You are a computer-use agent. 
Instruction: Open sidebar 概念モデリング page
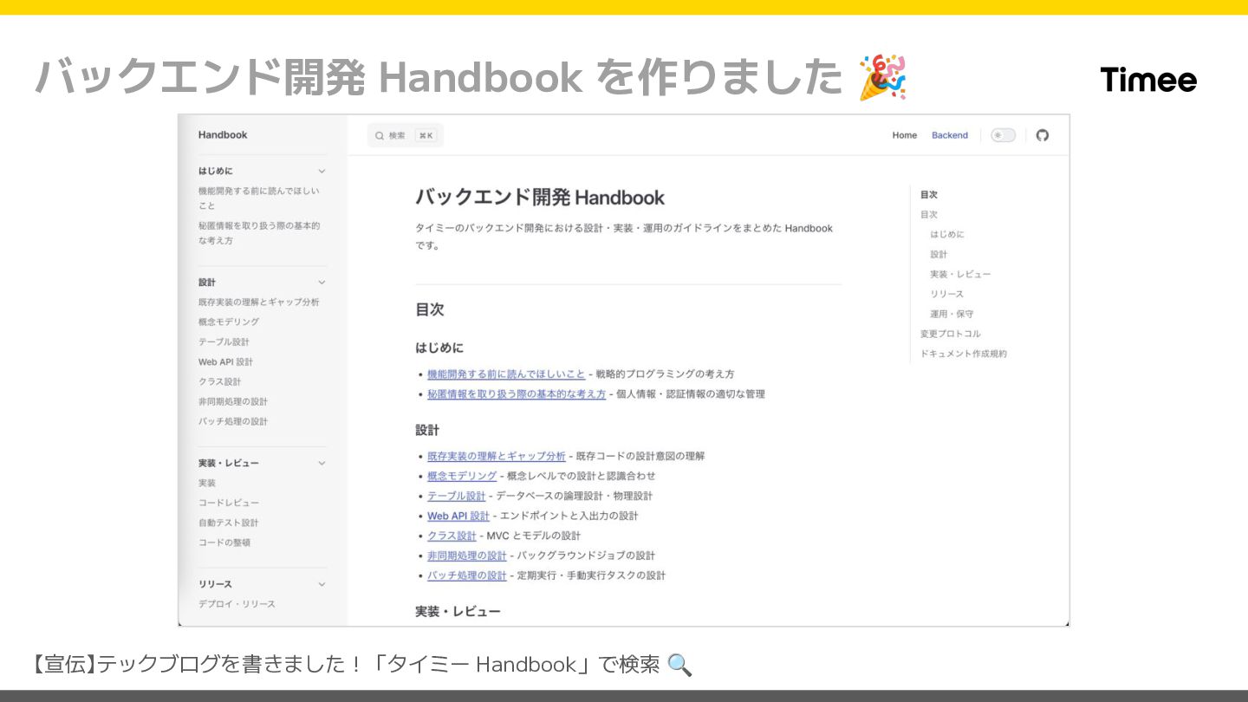[228, 322]
